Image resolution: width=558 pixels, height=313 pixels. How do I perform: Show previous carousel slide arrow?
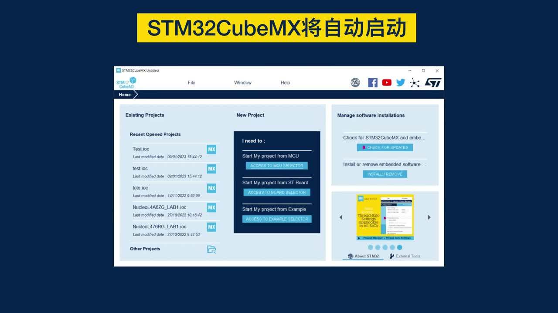[x=341, y=217]
